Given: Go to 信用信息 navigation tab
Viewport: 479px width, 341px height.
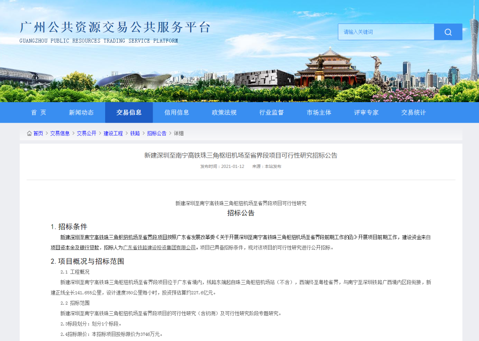Looking at the screenshot, I should point(177,112).
